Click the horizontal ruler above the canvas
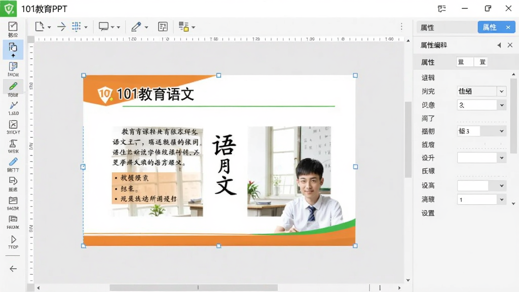 218,39
